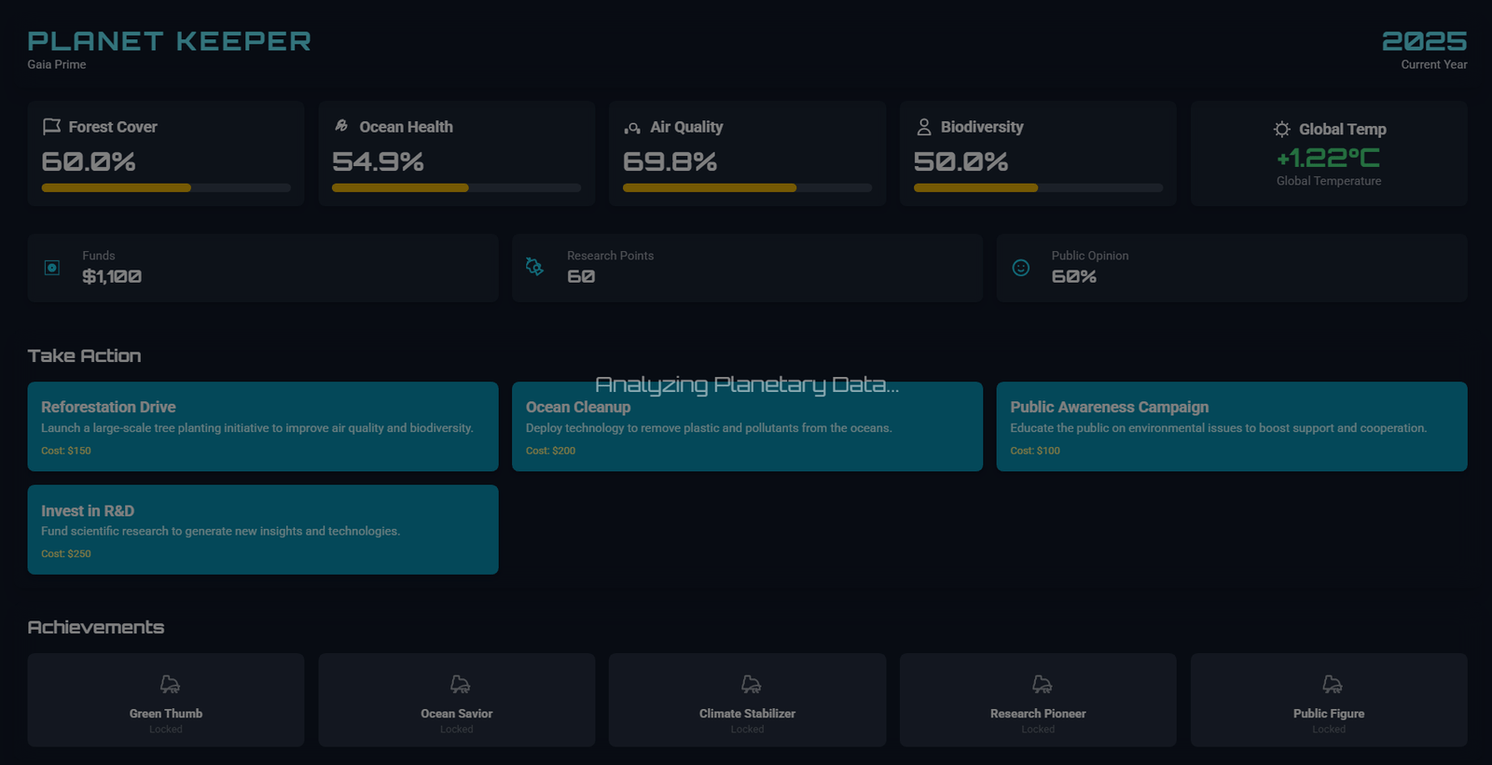
Task: Click the Public Opinion smiley icon
Action: click(1021, 268)
